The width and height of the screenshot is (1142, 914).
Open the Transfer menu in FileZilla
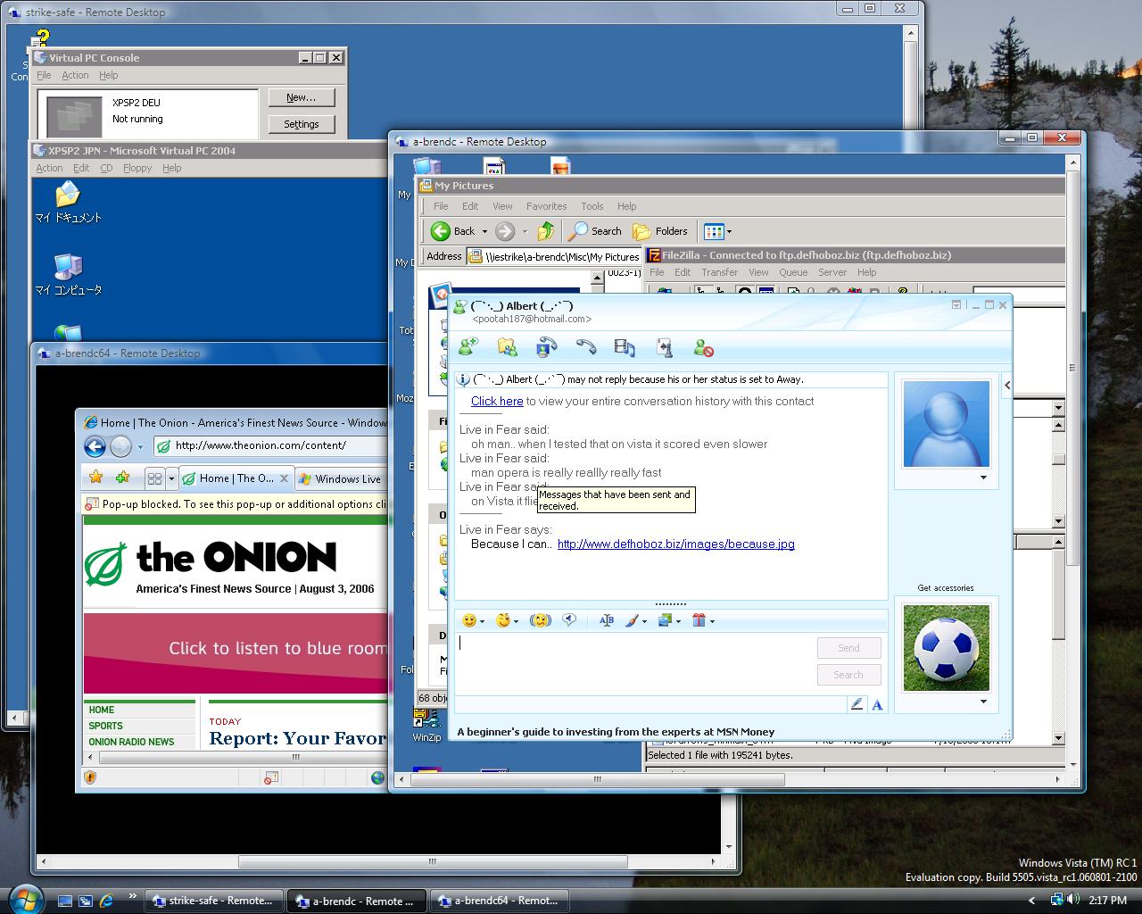pyautogui.click(x=719, y=272)
